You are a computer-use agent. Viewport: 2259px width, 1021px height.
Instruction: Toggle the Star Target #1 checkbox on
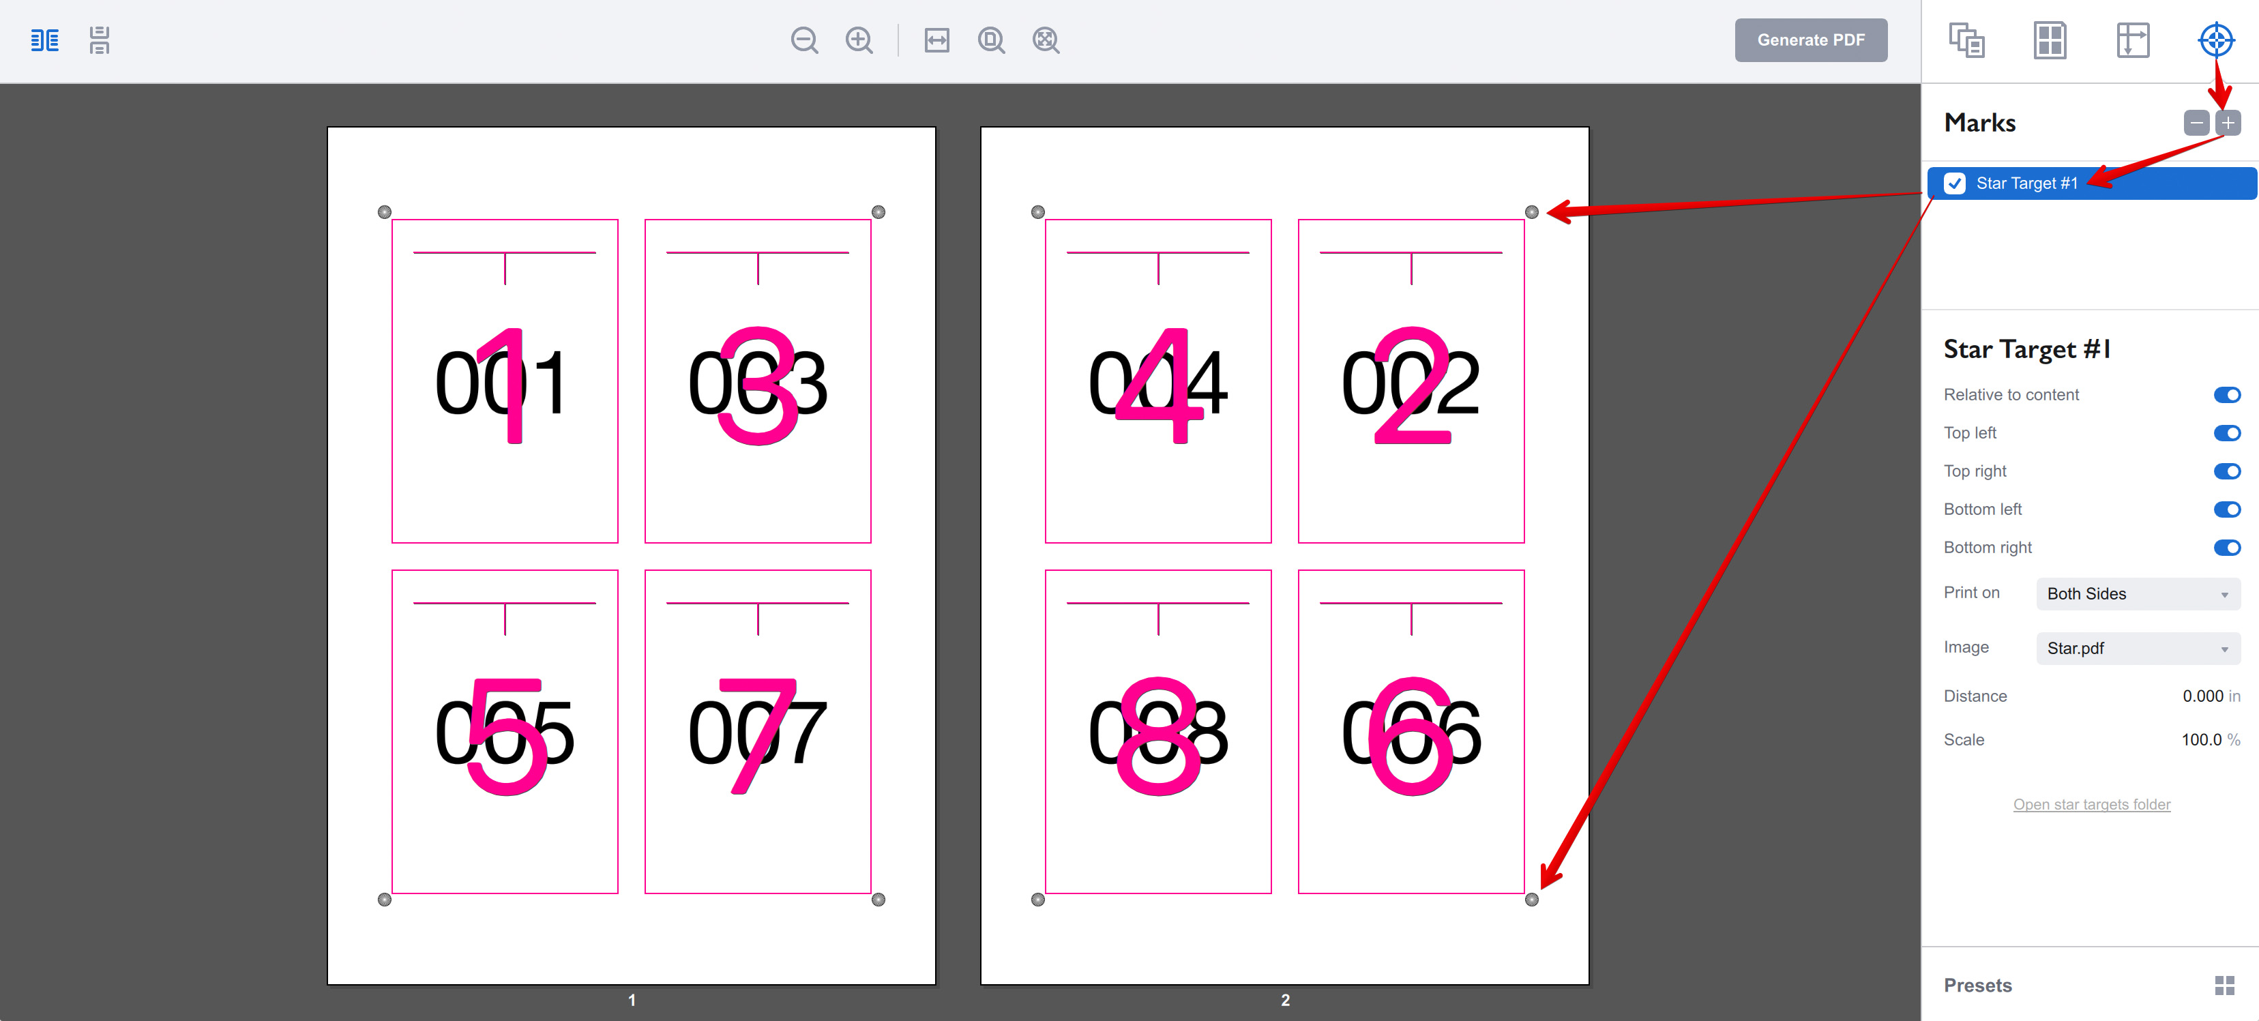click(x=1956, y=183)
